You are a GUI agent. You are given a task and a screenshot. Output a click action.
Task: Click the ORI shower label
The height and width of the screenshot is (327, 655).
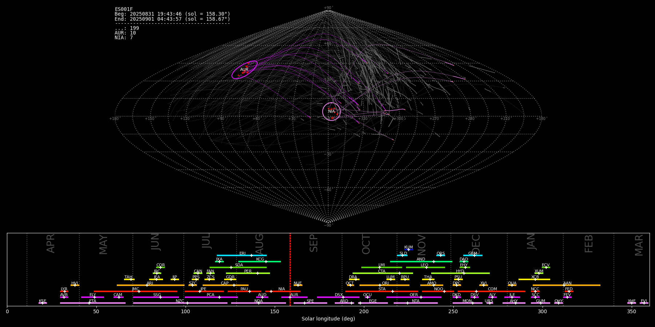click(385, 283)
